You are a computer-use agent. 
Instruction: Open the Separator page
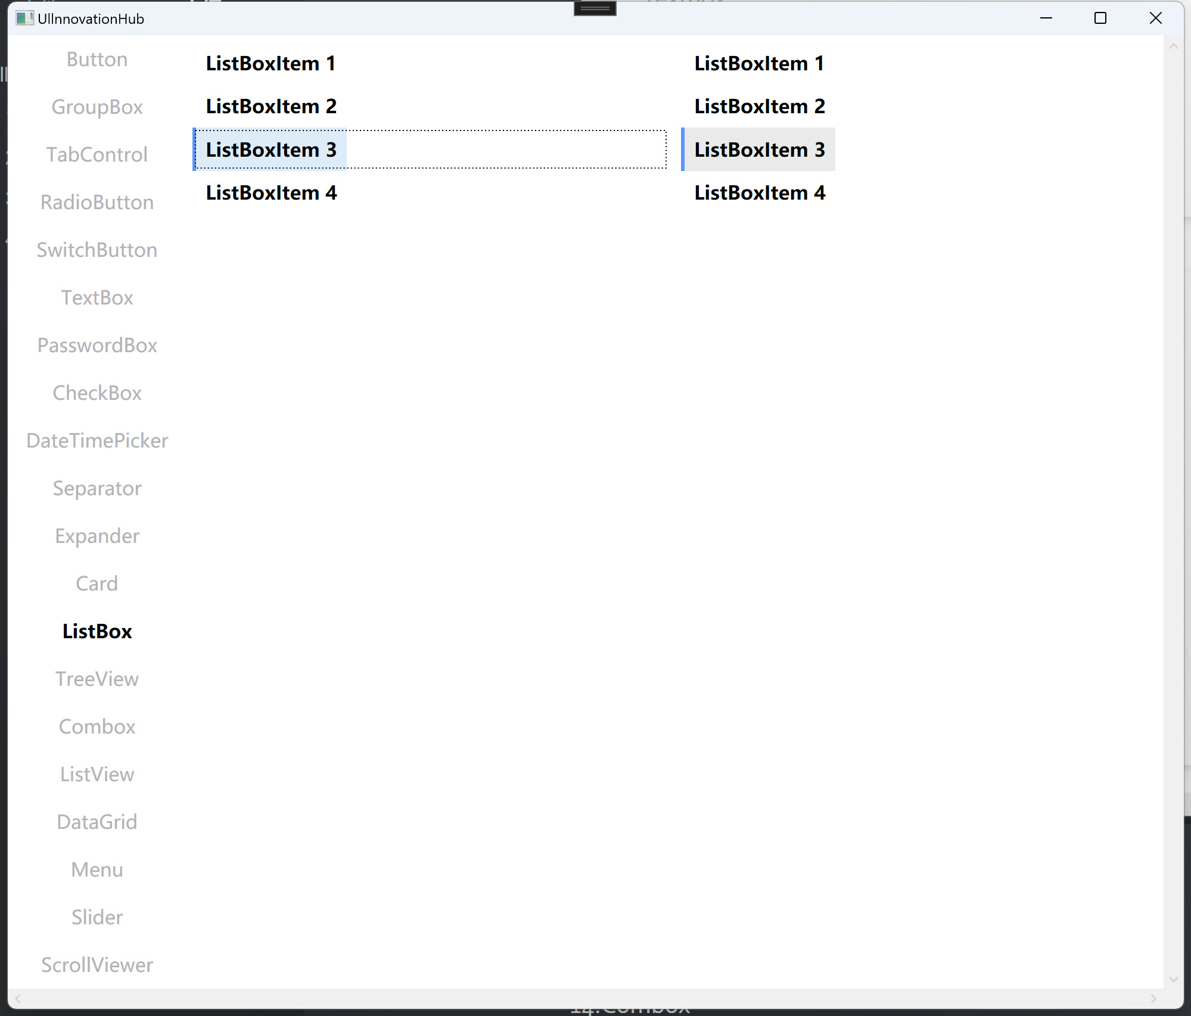(97, 488)
